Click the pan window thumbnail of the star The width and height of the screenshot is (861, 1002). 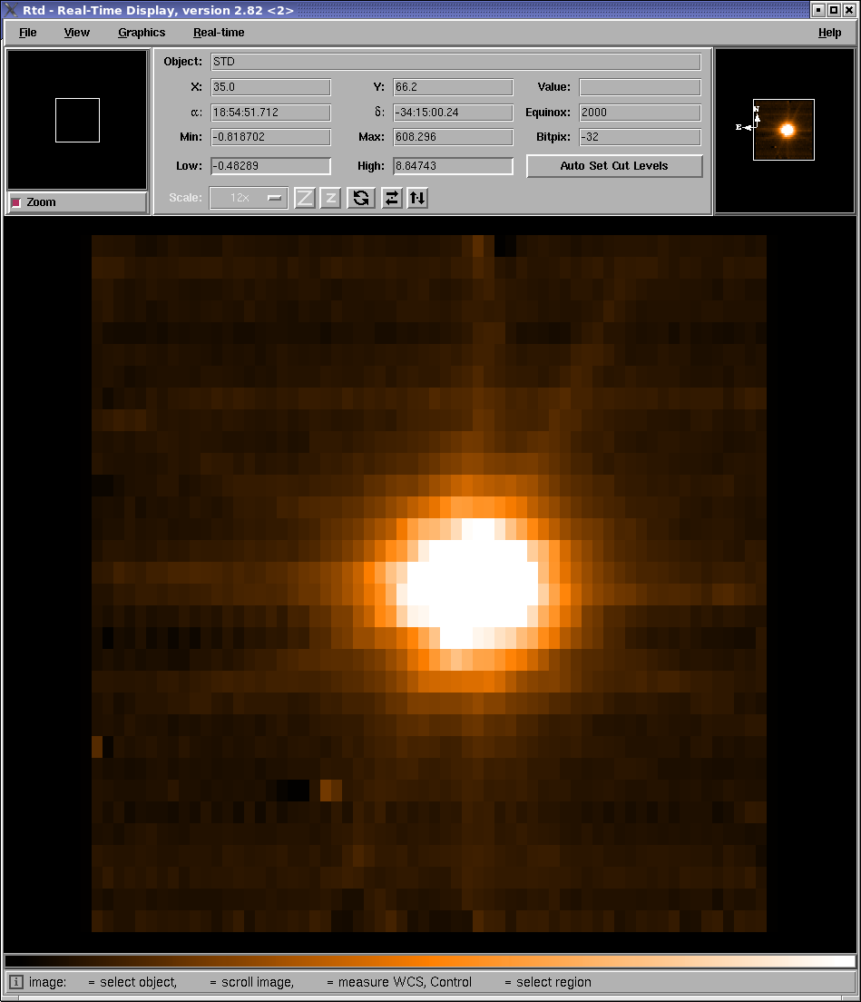pos(784,130)
